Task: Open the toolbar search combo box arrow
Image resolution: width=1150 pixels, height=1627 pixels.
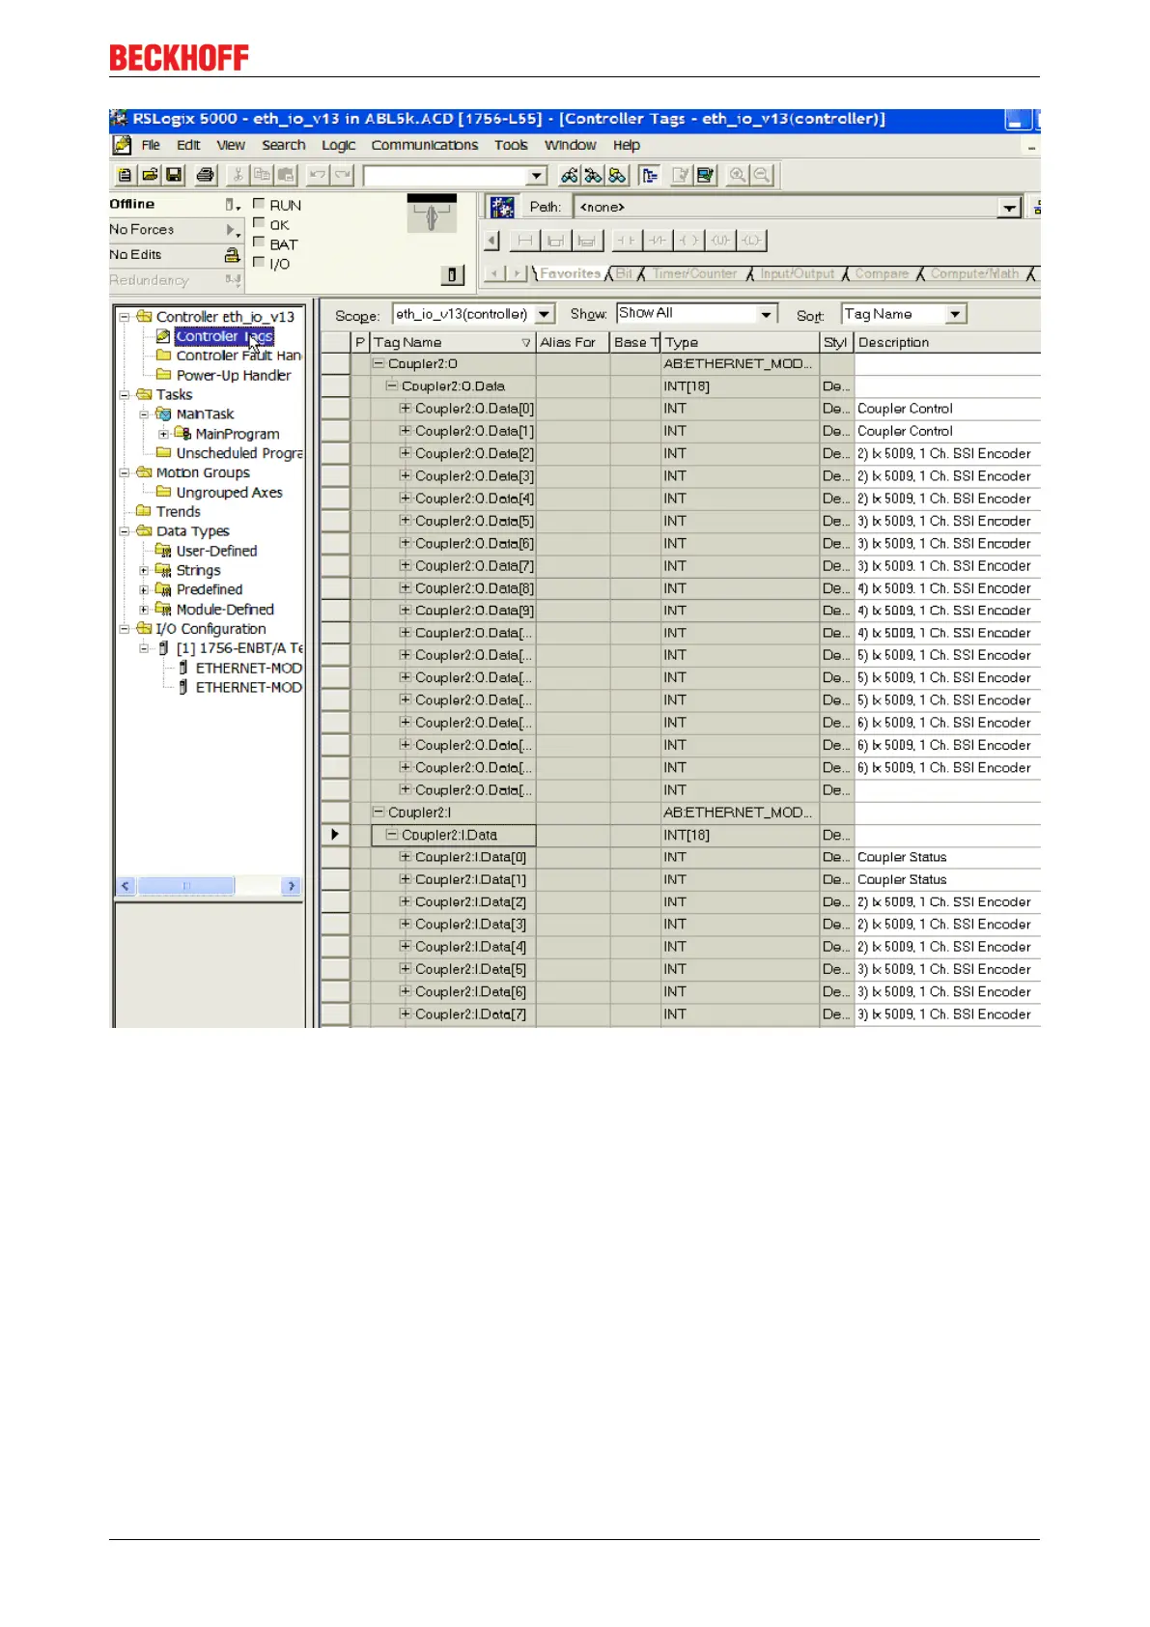Action: pos(537,176)
